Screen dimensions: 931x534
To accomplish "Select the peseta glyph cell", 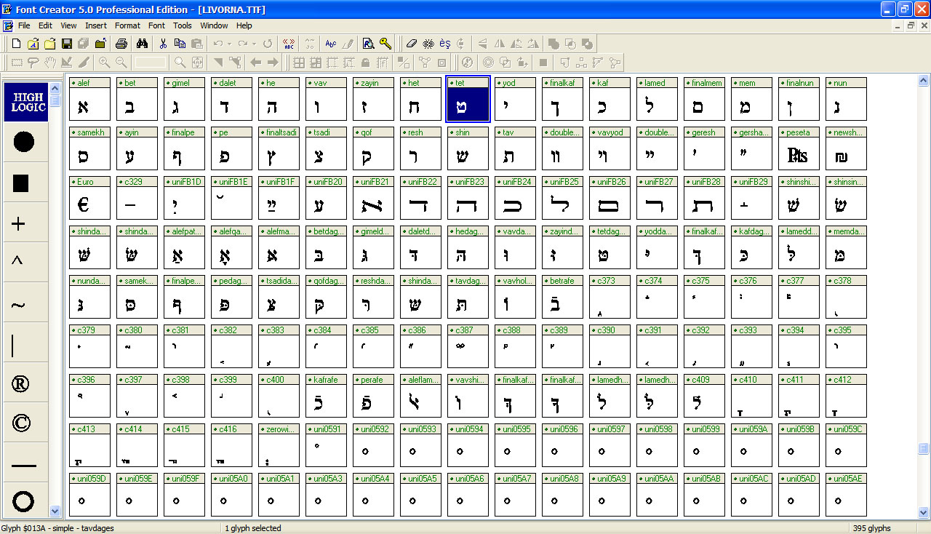I will click(799, 148).
